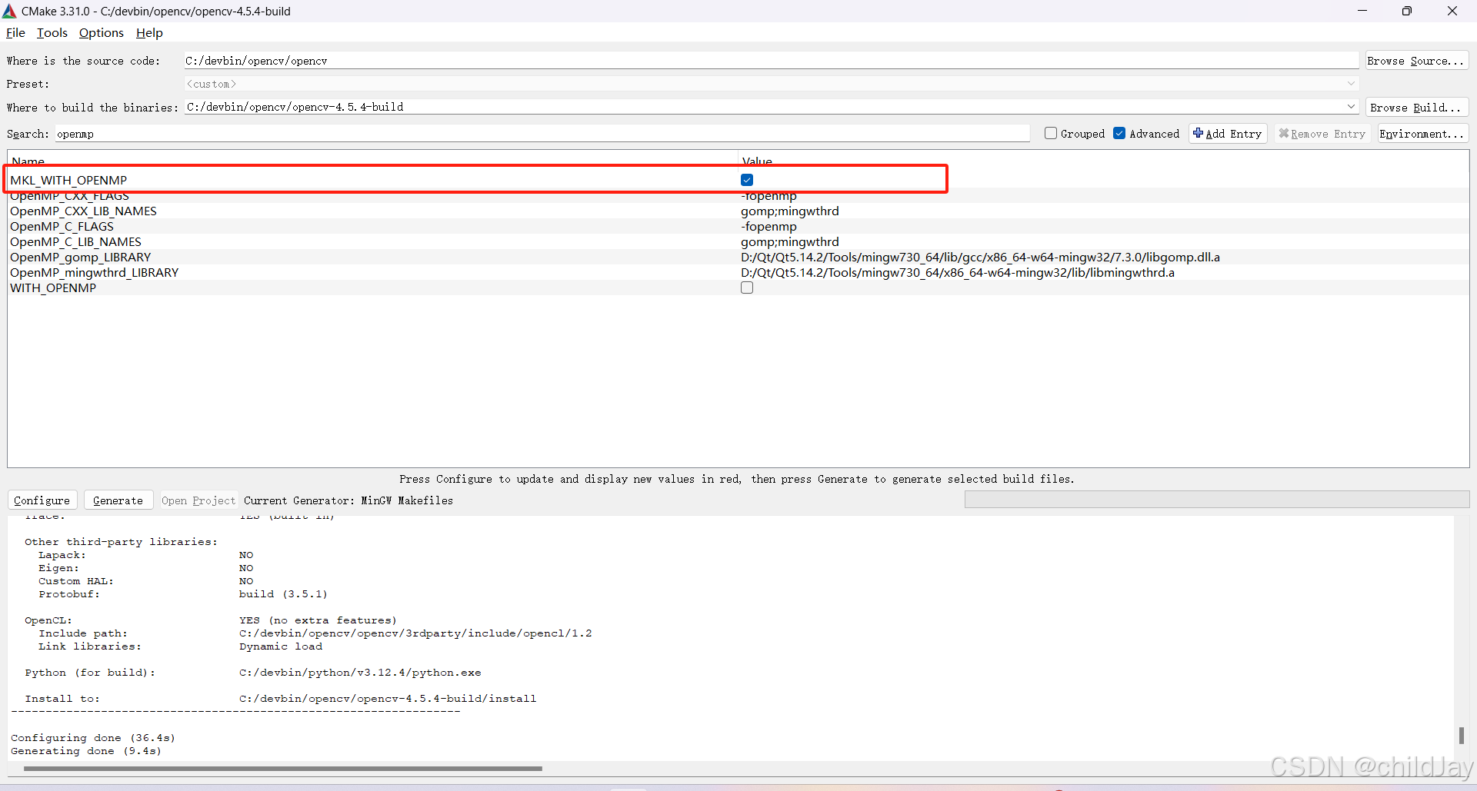Click the progress bar next to generator
This screenshot has height=791, width=1477.
[x=1217, y=500]
